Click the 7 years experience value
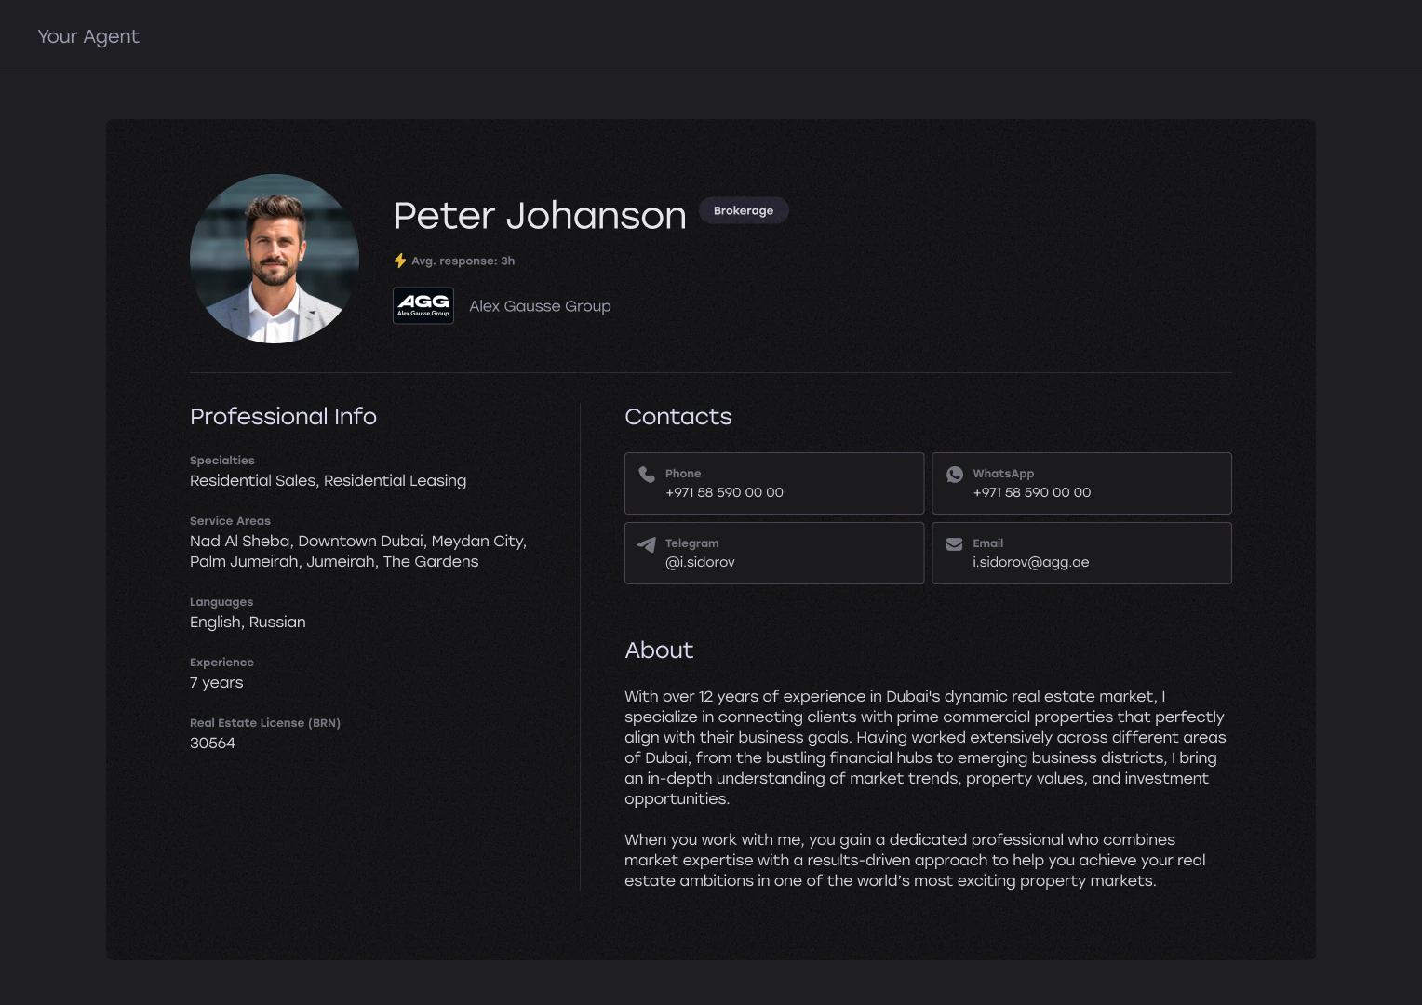 216,682
